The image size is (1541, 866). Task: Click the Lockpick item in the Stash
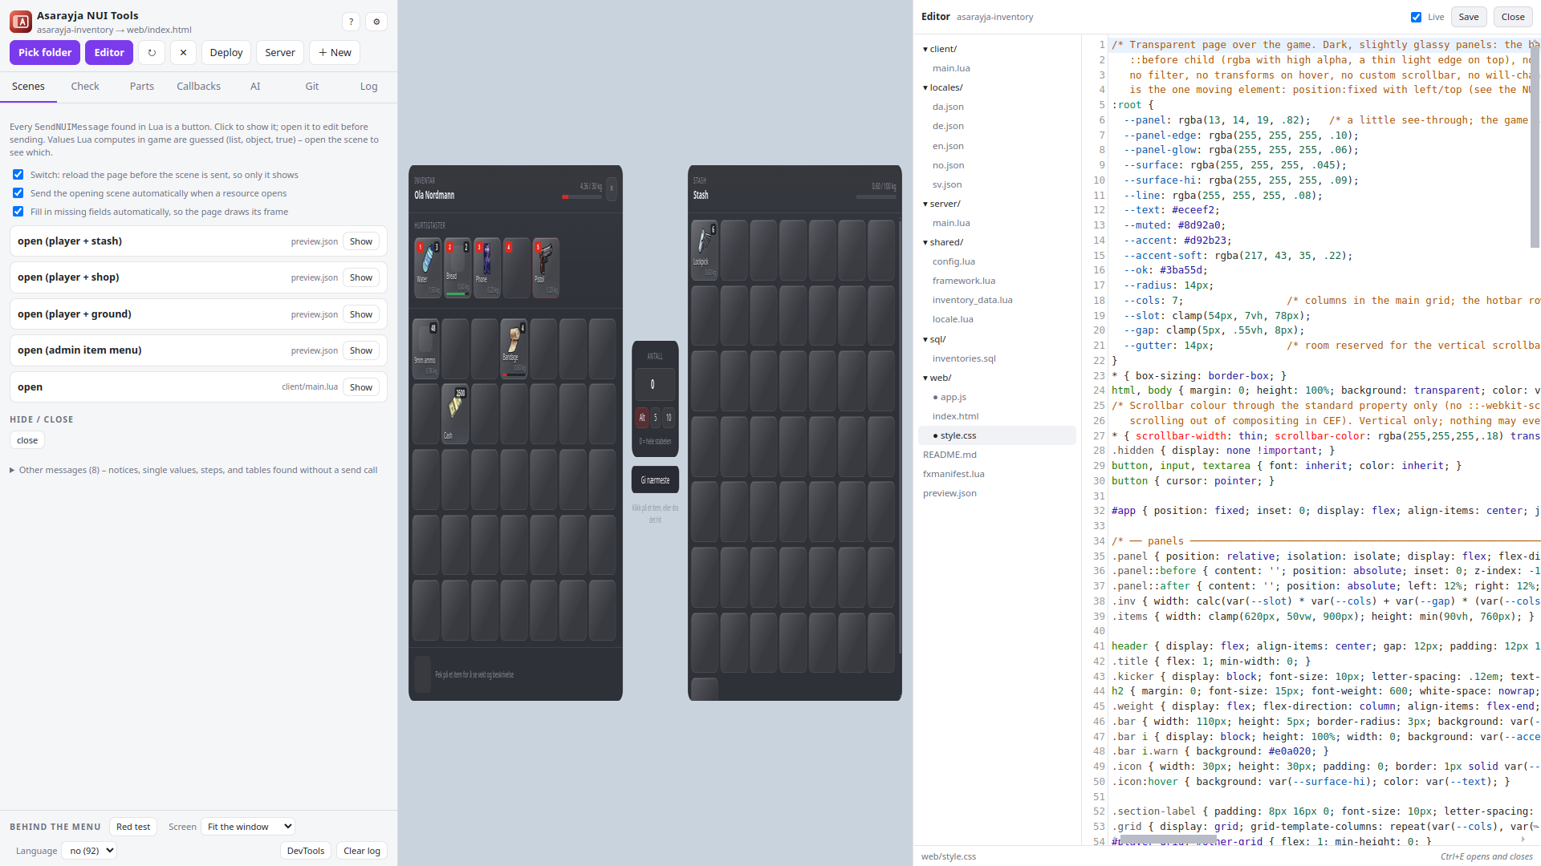pyautogui.click(x=704, y=250)
